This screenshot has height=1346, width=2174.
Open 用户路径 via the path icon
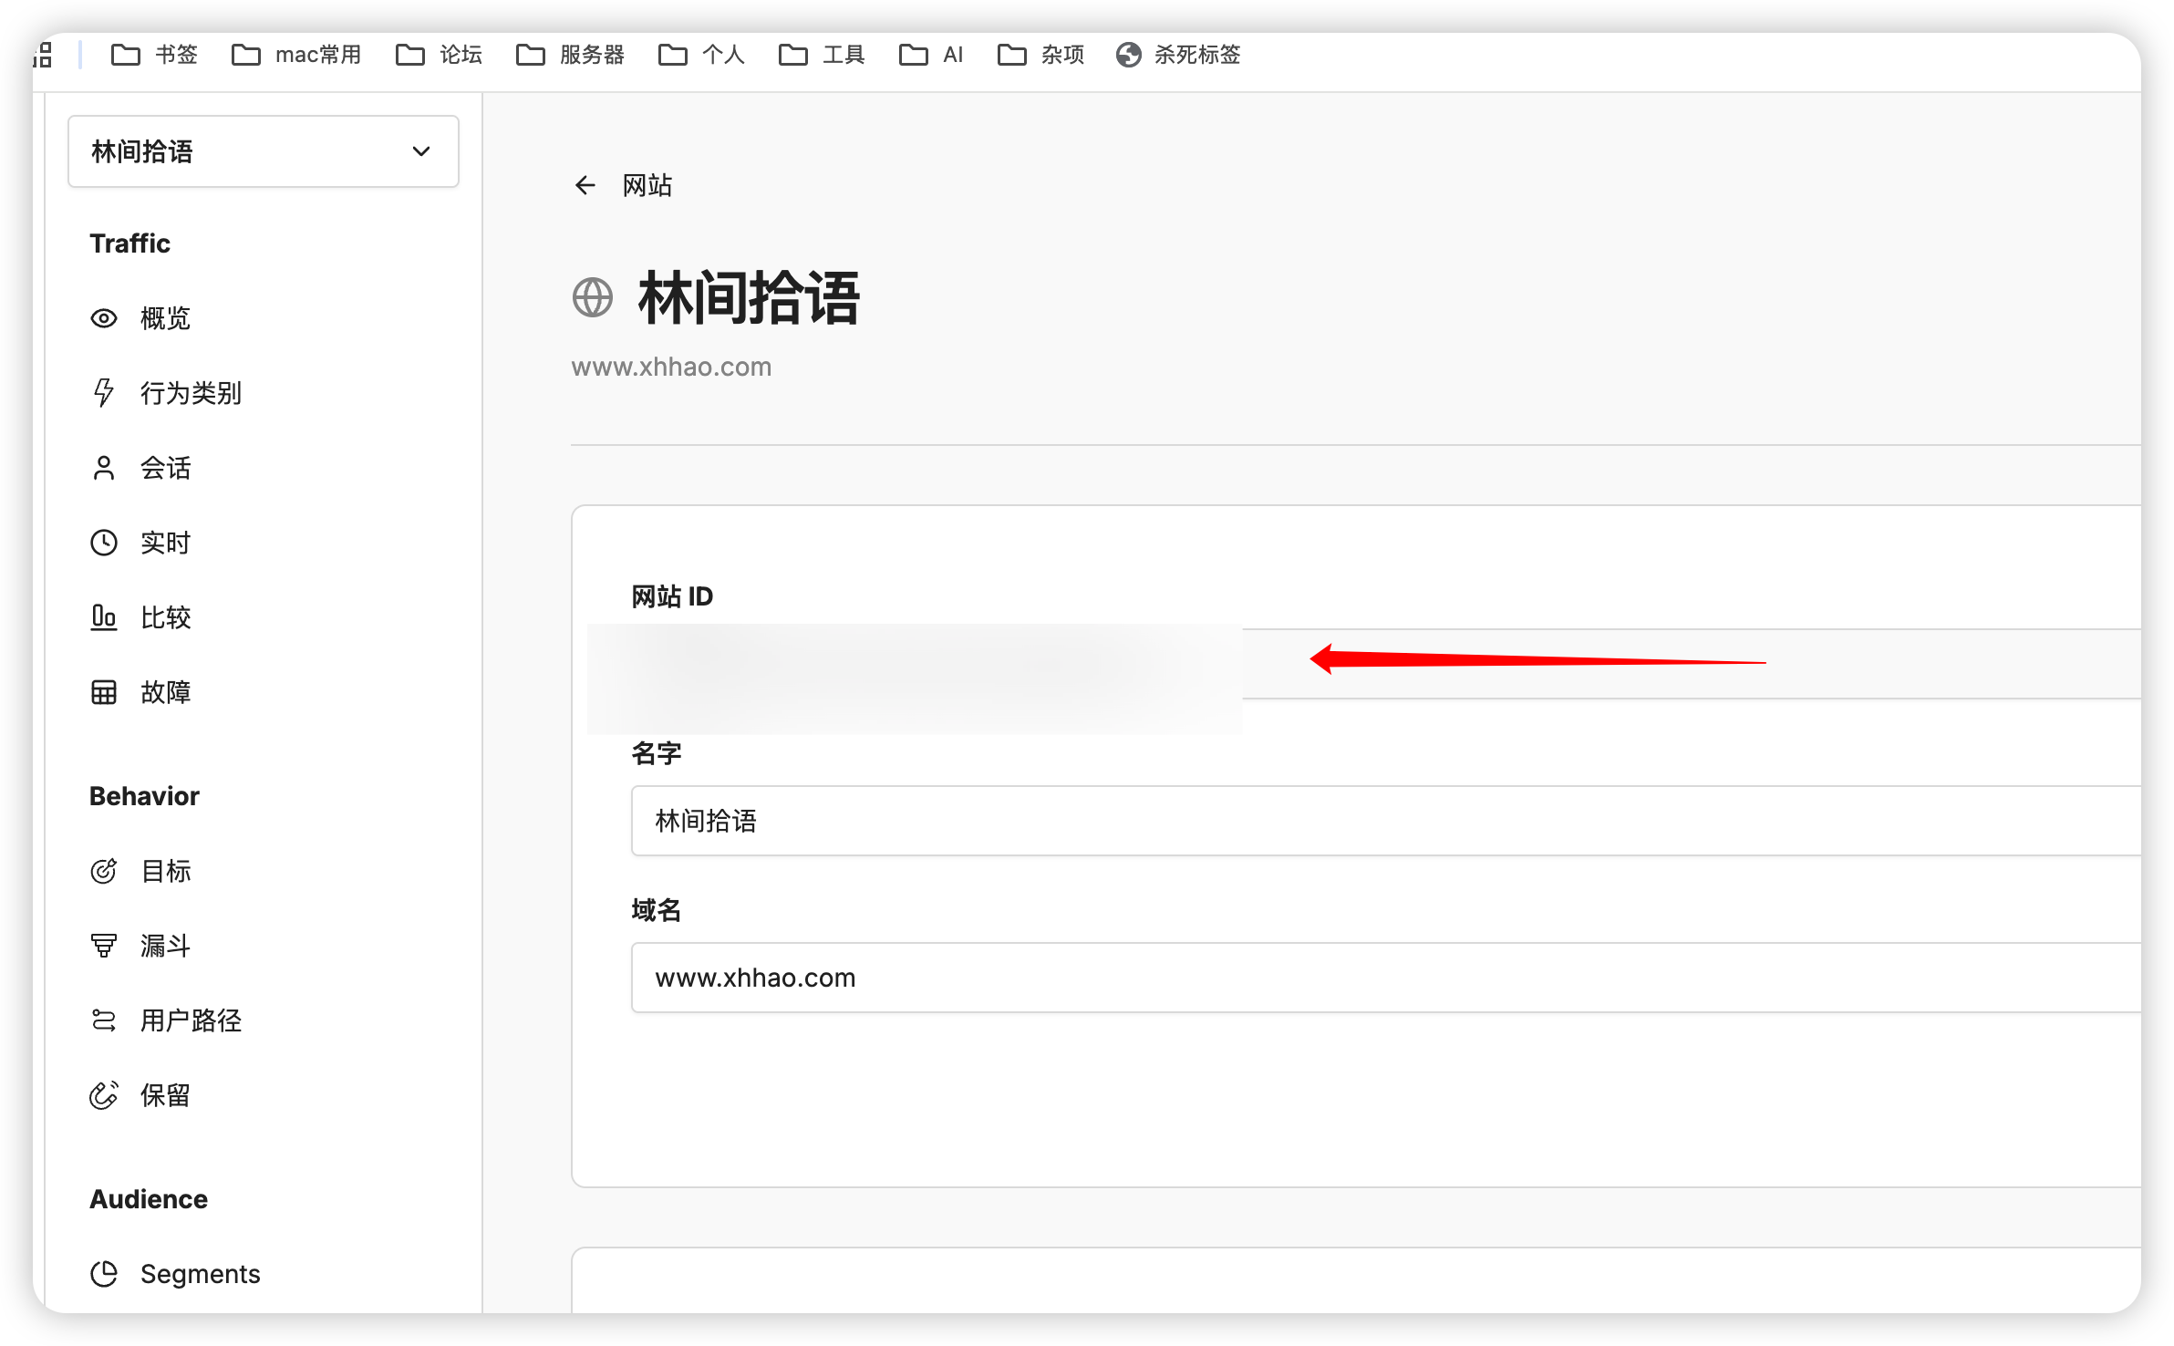point(104,1020)
